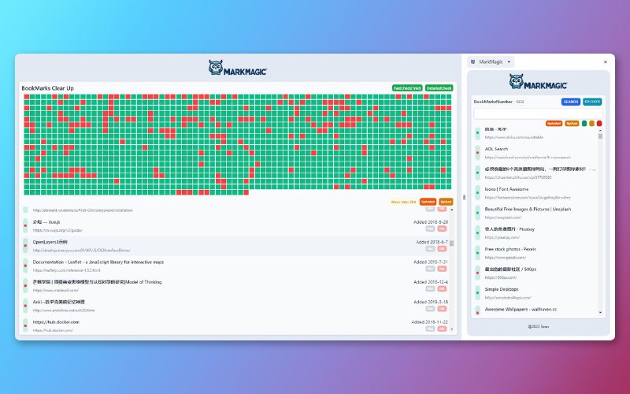This screenshot has height=394, width=630.
Task: Sort popup list with orange ByAdded button
Action: [x=554, y=123]
